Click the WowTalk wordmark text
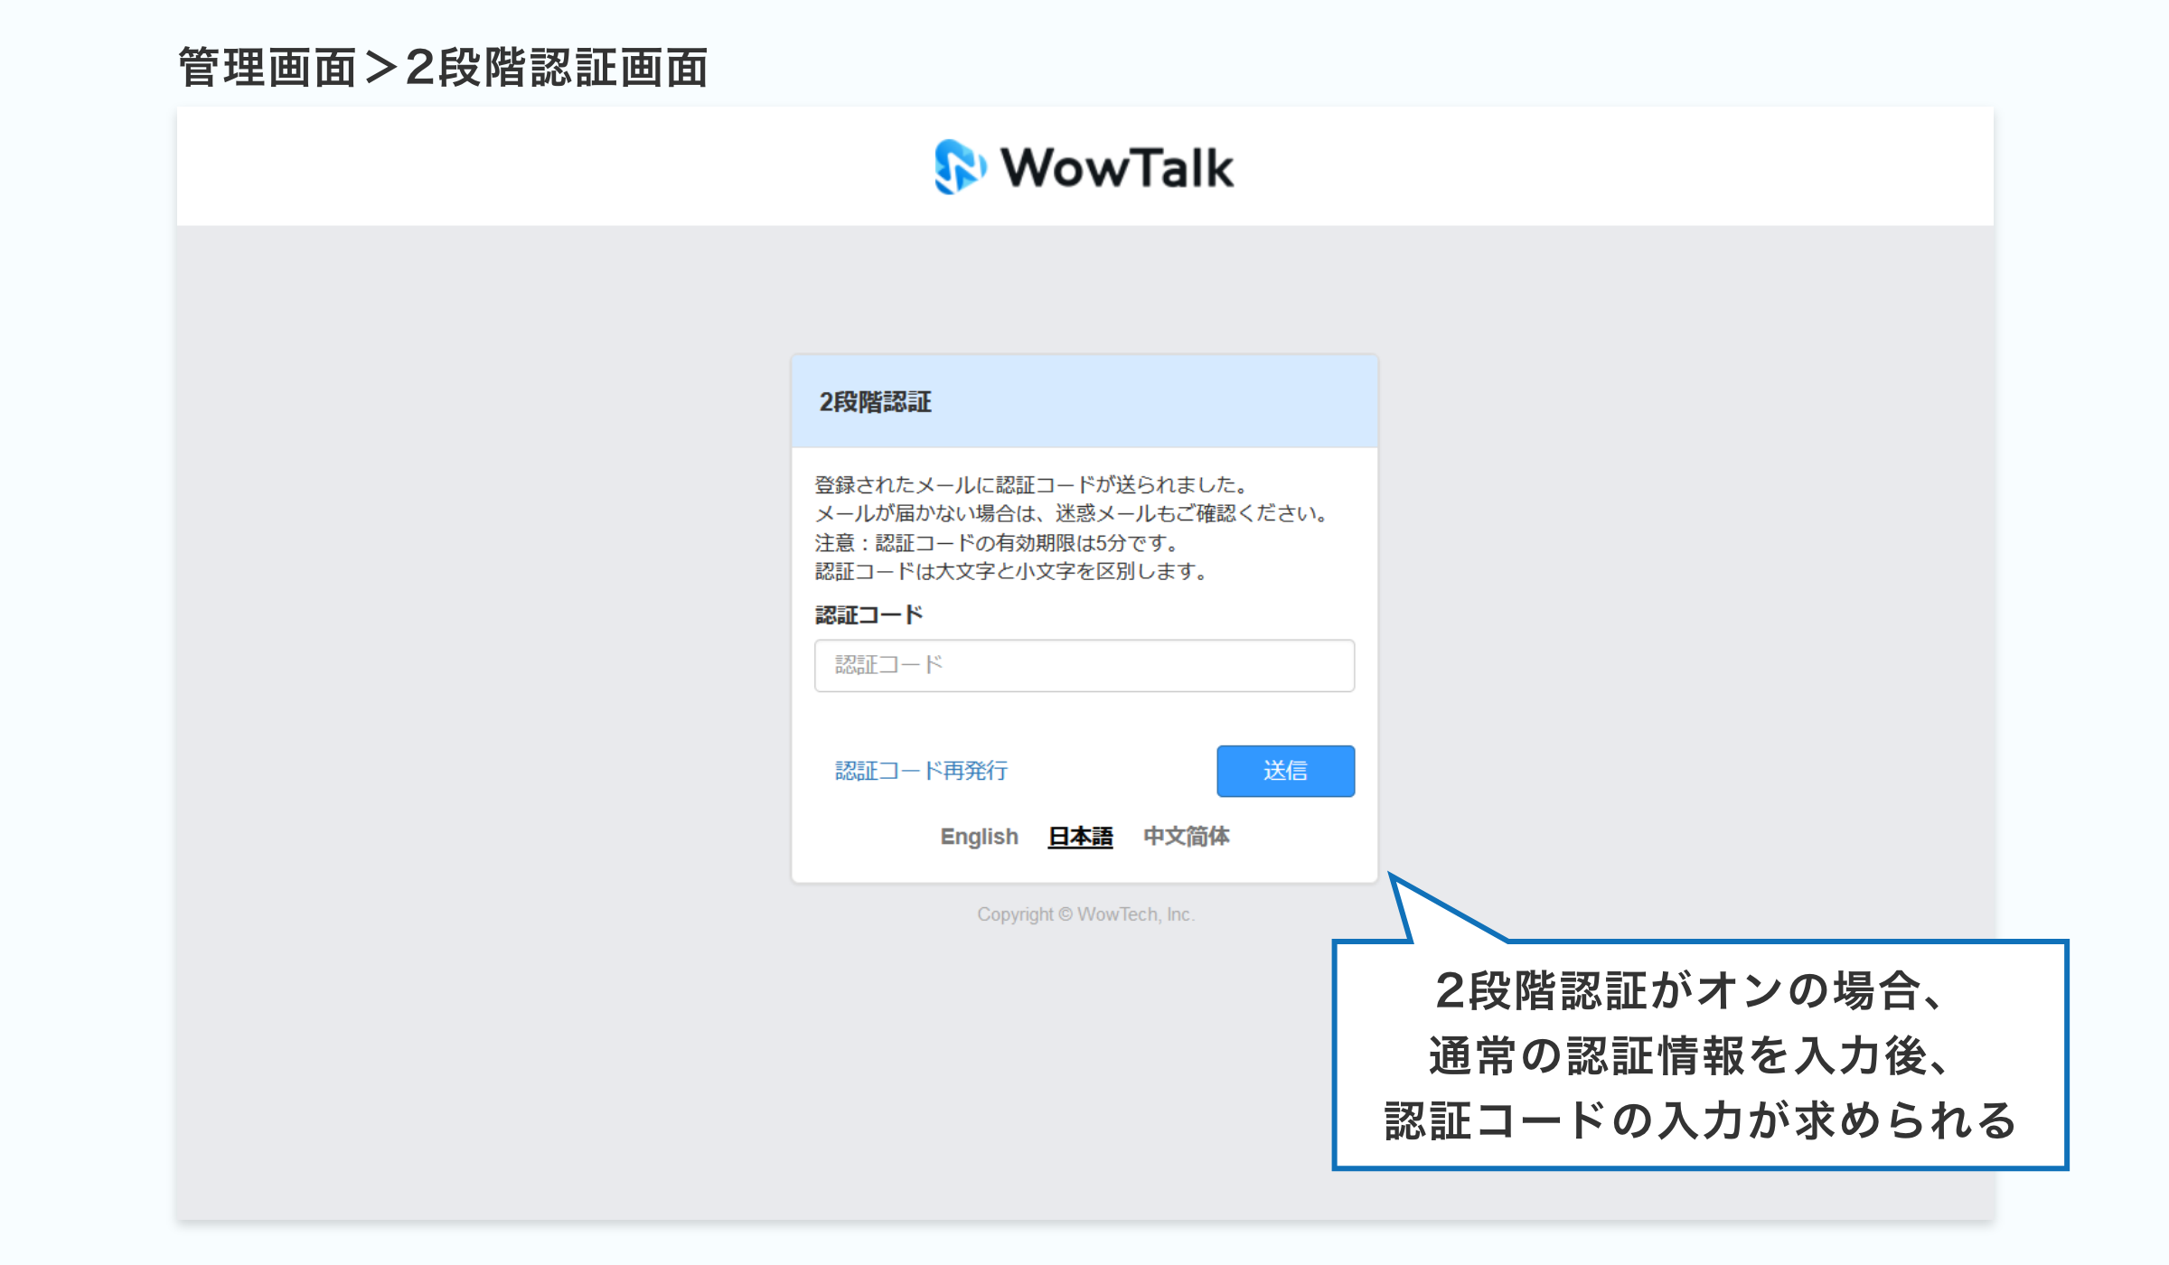Viewport: 2169px width, 1265px height. click(x=1117, y=168)
